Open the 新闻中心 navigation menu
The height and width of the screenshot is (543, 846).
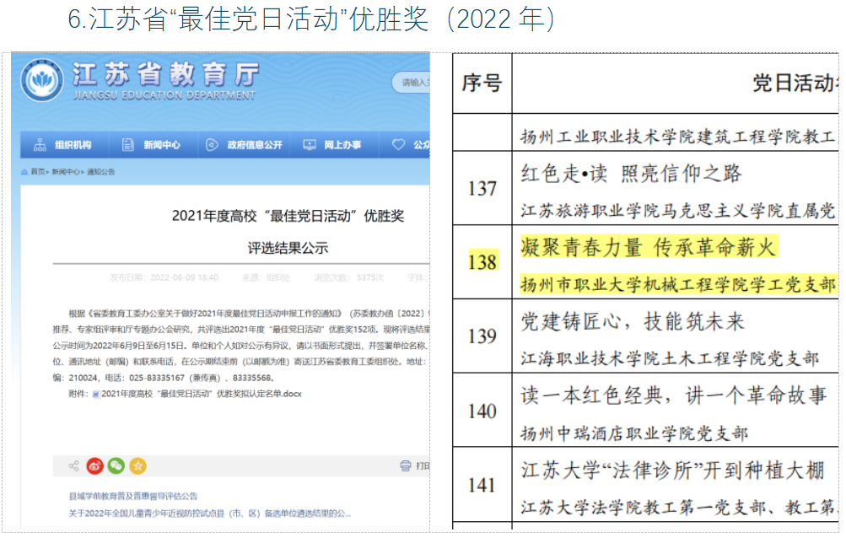click(160, 145)
